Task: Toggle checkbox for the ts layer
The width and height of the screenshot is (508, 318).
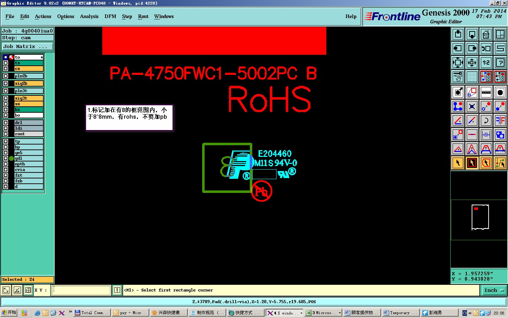Action: [x=6, y=63]
